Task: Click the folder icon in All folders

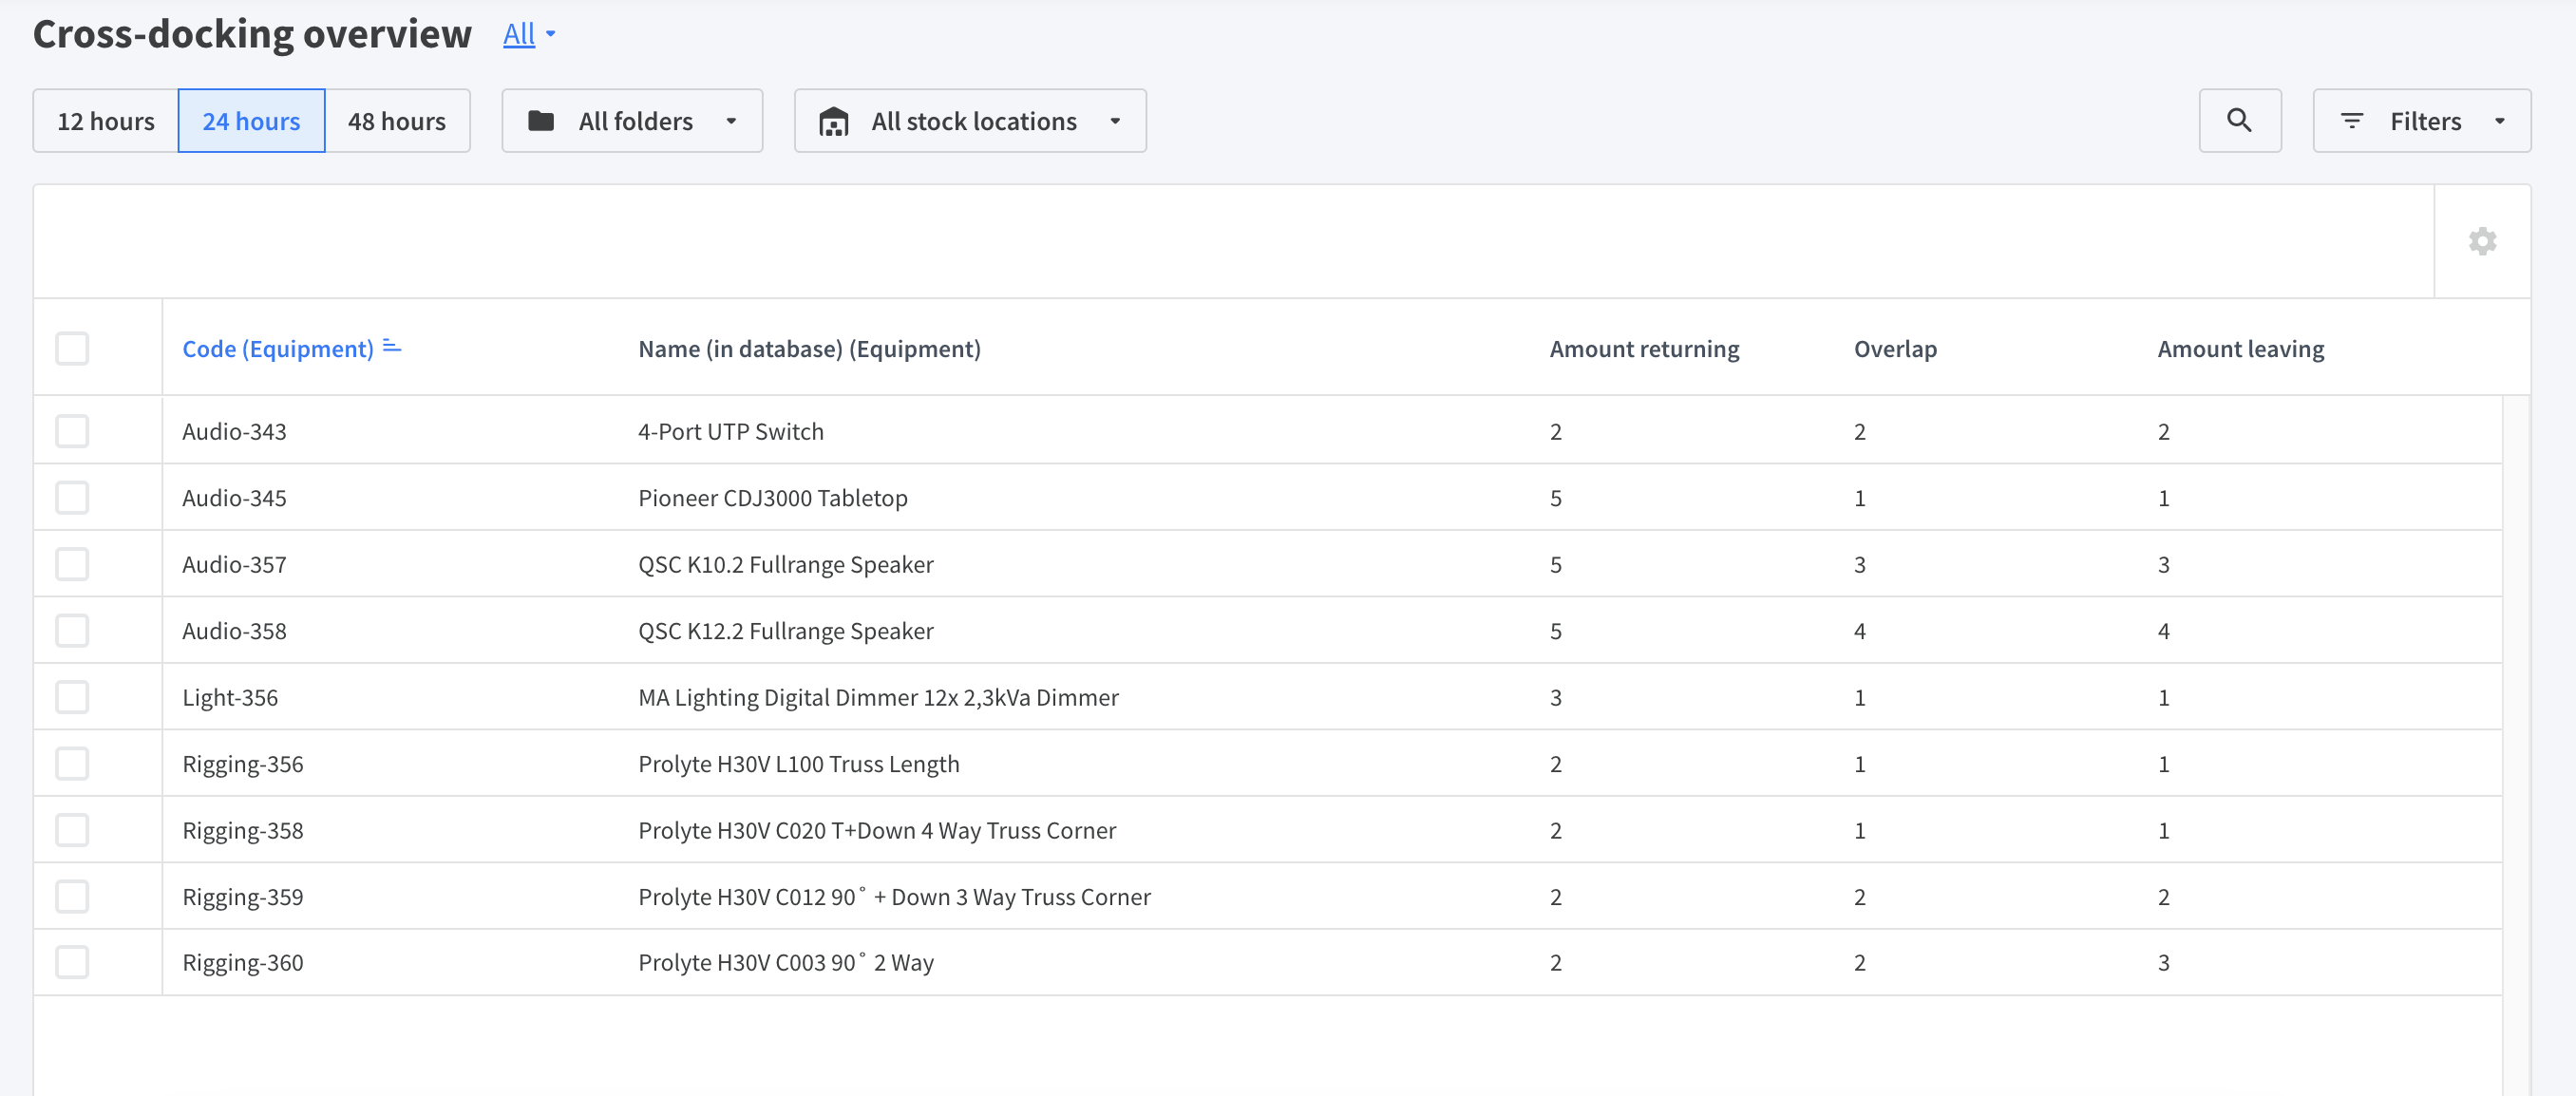Action: [x=541, y=121]
